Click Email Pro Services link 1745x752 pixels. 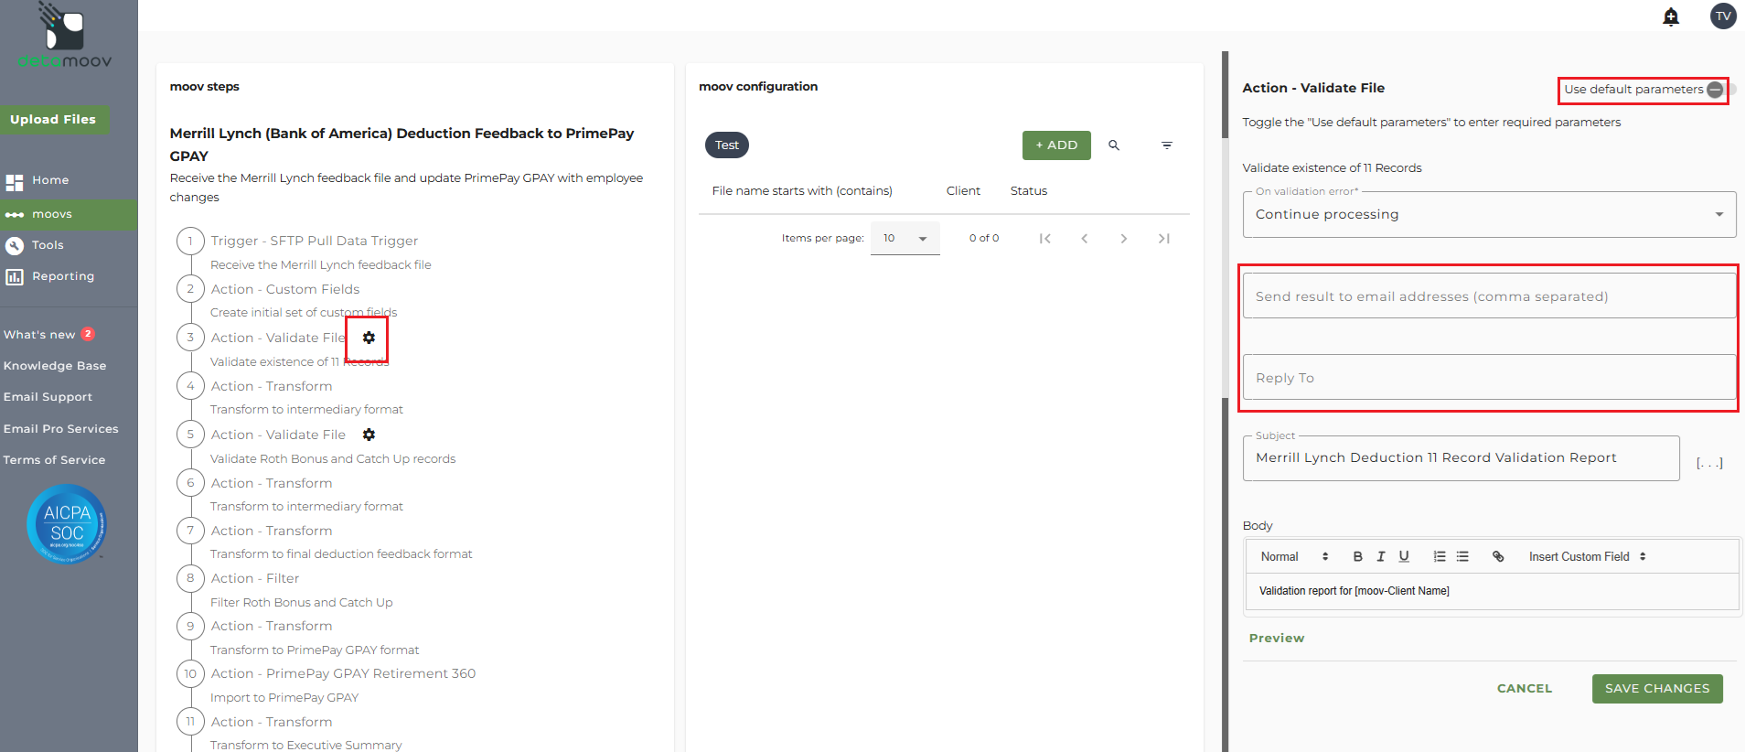[x=60, y=429]
